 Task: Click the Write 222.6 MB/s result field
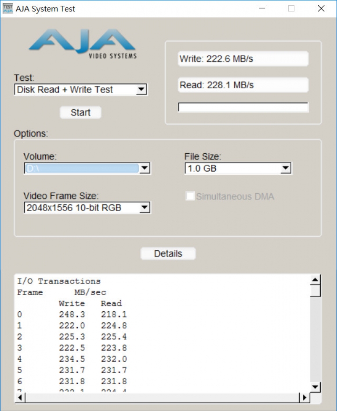[243, 59]
